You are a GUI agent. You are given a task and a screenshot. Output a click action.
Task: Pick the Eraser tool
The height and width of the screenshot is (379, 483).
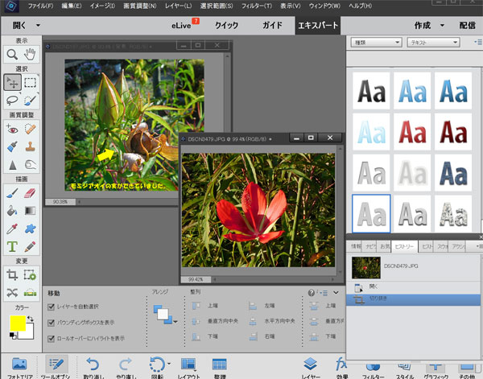tap(31, 192)
